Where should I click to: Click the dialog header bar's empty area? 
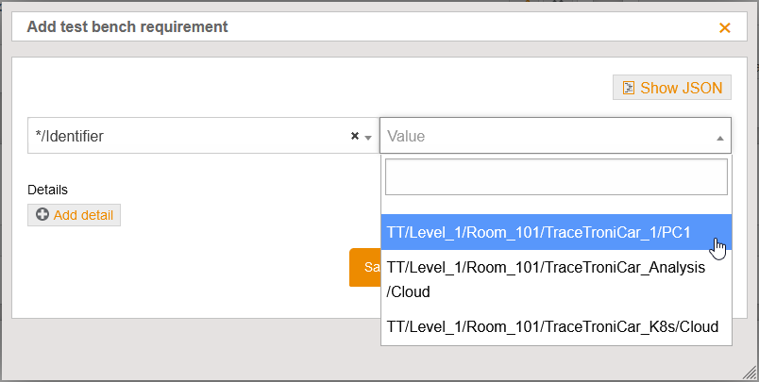[472, 26]
